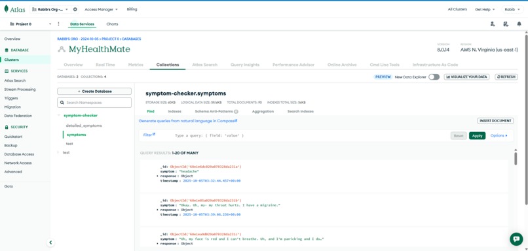
Task: Expand response Object in headache document
Action: click(x=158, y=176)
